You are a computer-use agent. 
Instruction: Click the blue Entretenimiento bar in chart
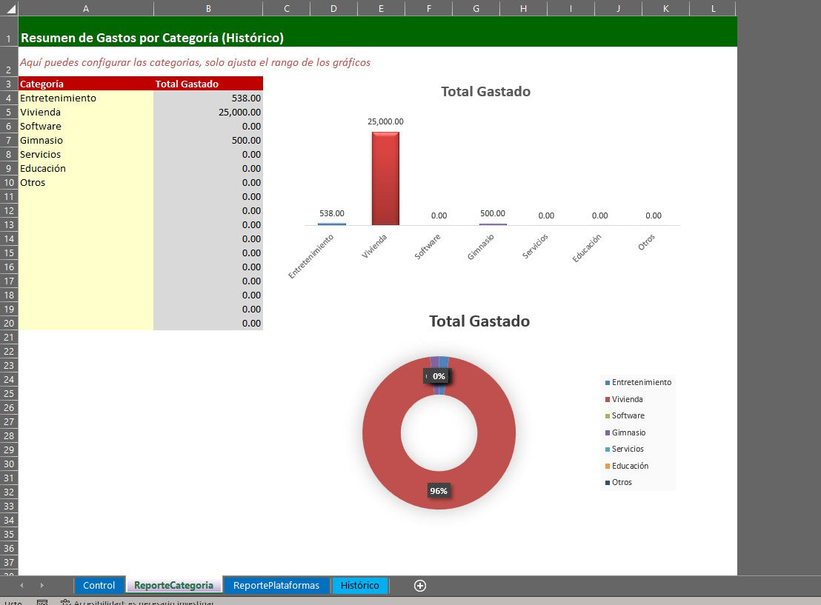click(331, 224)
